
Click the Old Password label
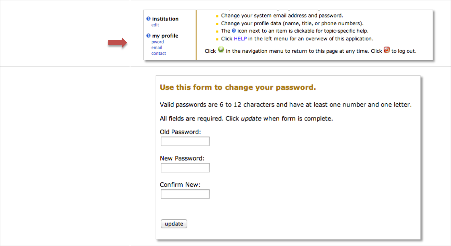point(180,132)
